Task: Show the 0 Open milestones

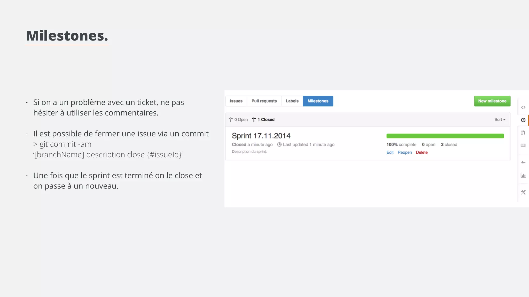Action: point(238,120)
